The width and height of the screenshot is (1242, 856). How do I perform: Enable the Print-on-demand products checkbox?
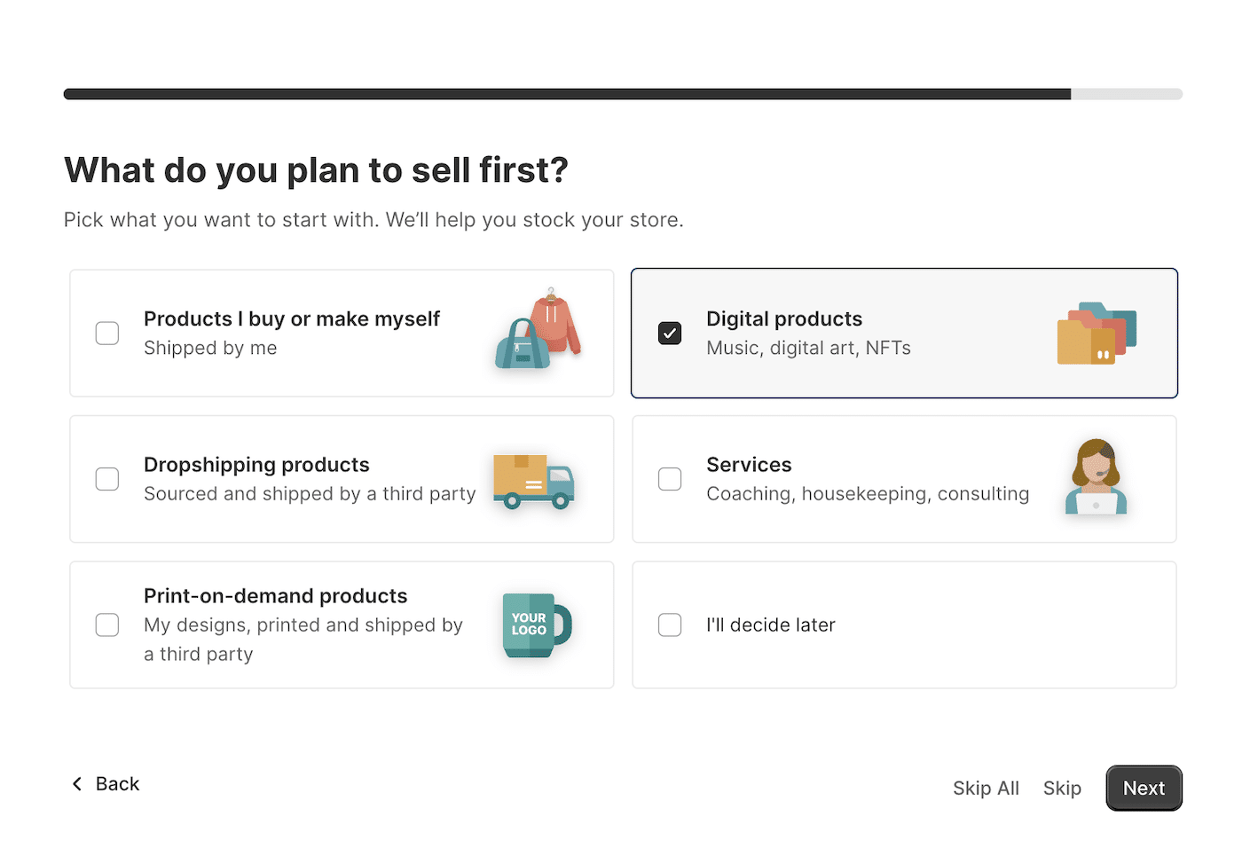point(107,625)
